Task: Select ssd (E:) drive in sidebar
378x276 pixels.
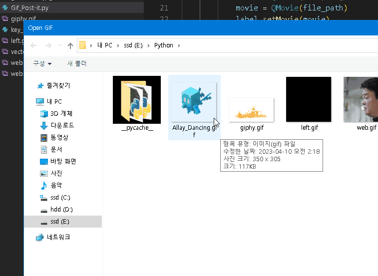Action: 63,222
